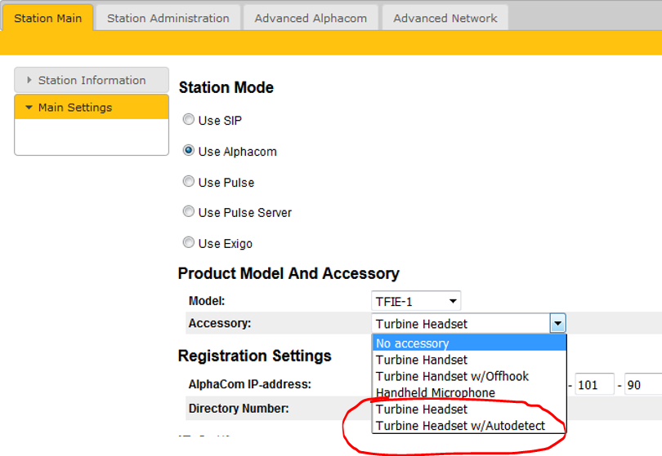Open the Model dropdown showing TFIE-1

(x=416, y=301)
